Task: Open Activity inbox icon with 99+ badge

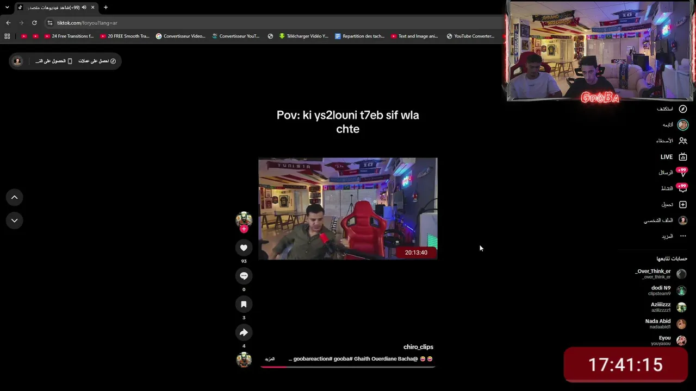Action: (x=682, y=188)
